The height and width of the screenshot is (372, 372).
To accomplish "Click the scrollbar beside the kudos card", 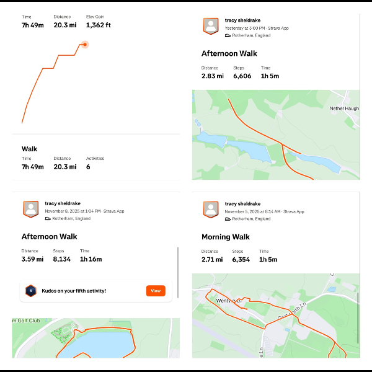I will click(x=178, y=273).
